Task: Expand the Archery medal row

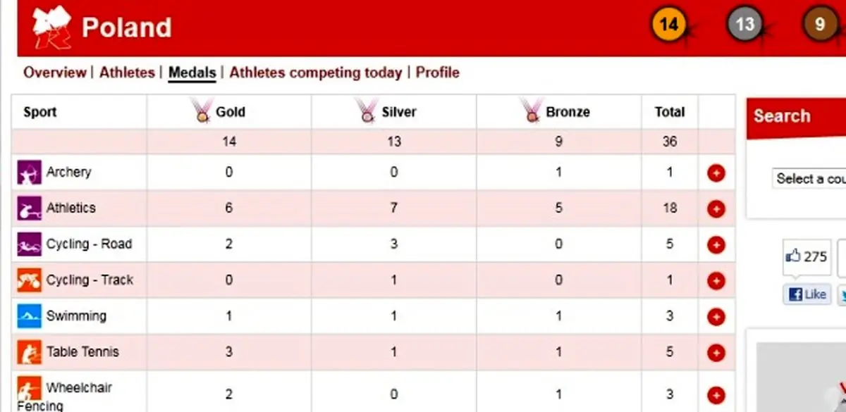Action: click(x=716, y=173)
